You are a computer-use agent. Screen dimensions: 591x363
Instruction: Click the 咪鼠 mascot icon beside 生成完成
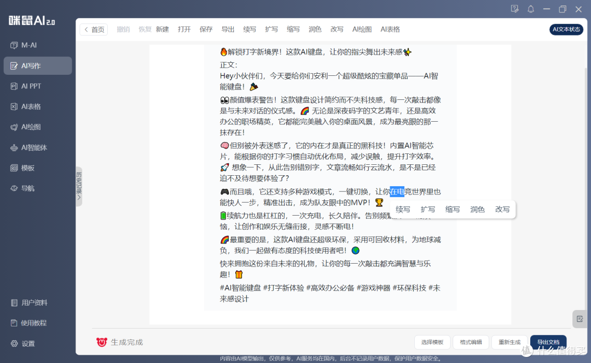pyautogui.click(x=101, y=342)
